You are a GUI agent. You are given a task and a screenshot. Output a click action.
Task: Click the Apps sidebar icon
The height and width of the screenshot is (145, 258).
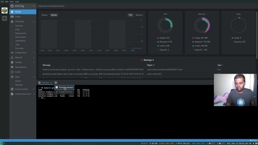click(x=12, y=77)
